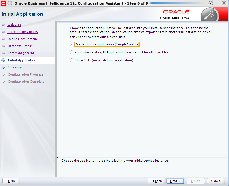Go back with the Back button
This screenshot has height=186, width=229.
[157, 181]
